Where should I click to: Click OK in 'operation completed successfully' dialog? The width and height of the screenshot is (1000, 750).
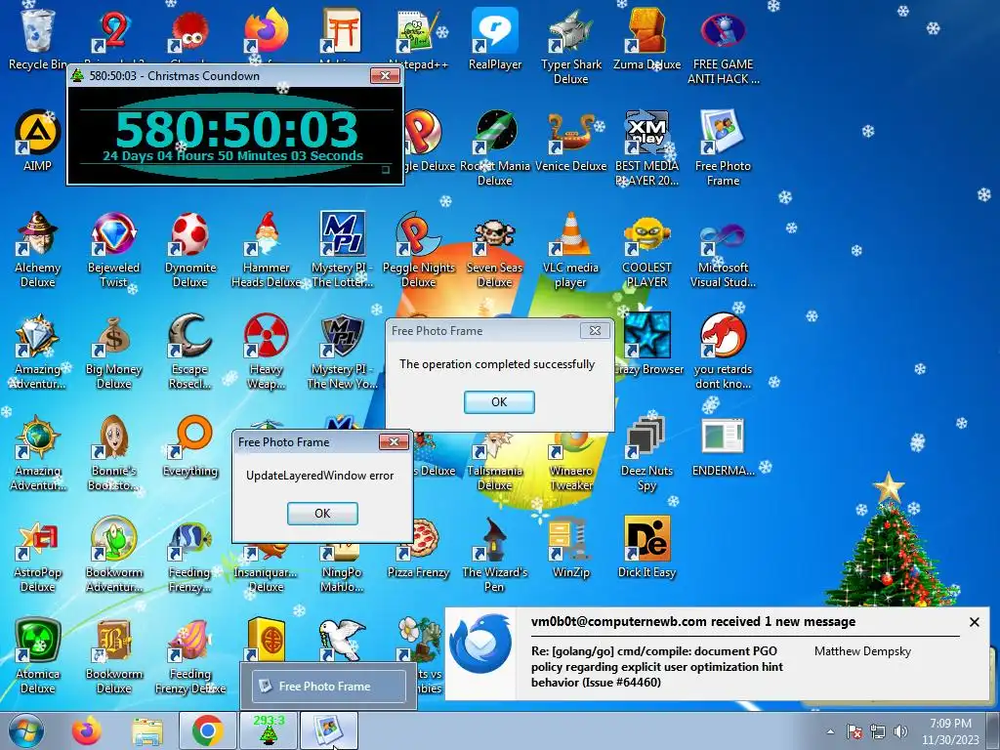pyautogui.click(x=499, y=401)
